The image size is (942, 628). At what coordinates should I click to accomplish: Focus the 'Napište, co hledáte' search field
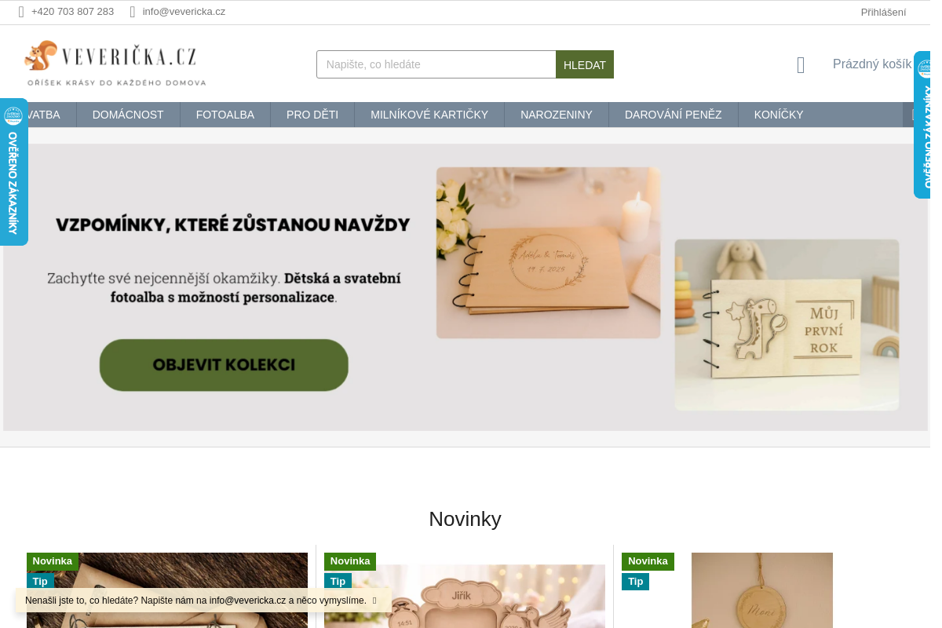pos(436,64)
